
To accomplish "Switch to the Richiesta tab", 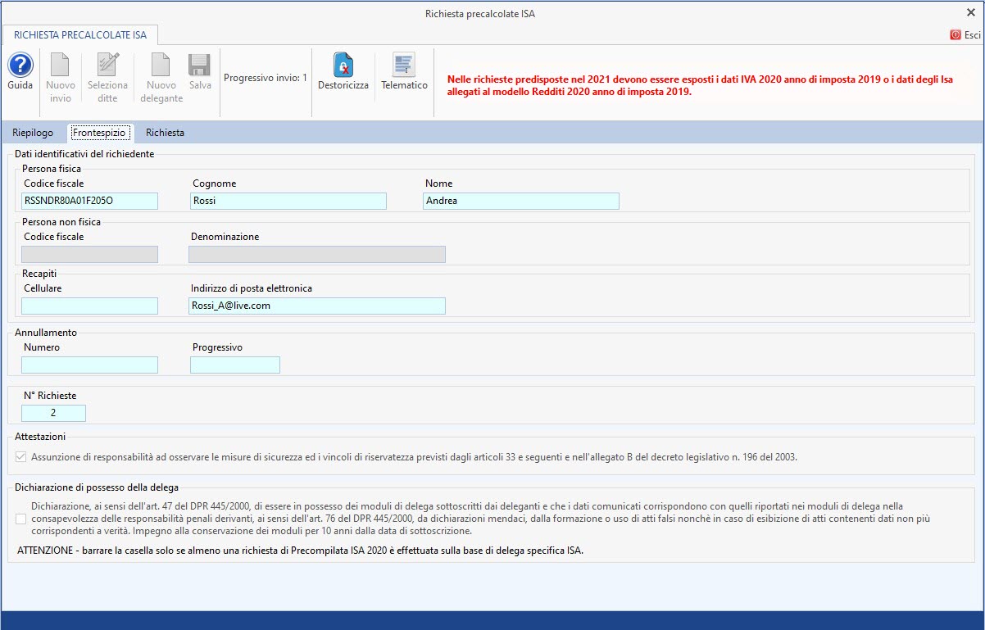I will (165, 133).
